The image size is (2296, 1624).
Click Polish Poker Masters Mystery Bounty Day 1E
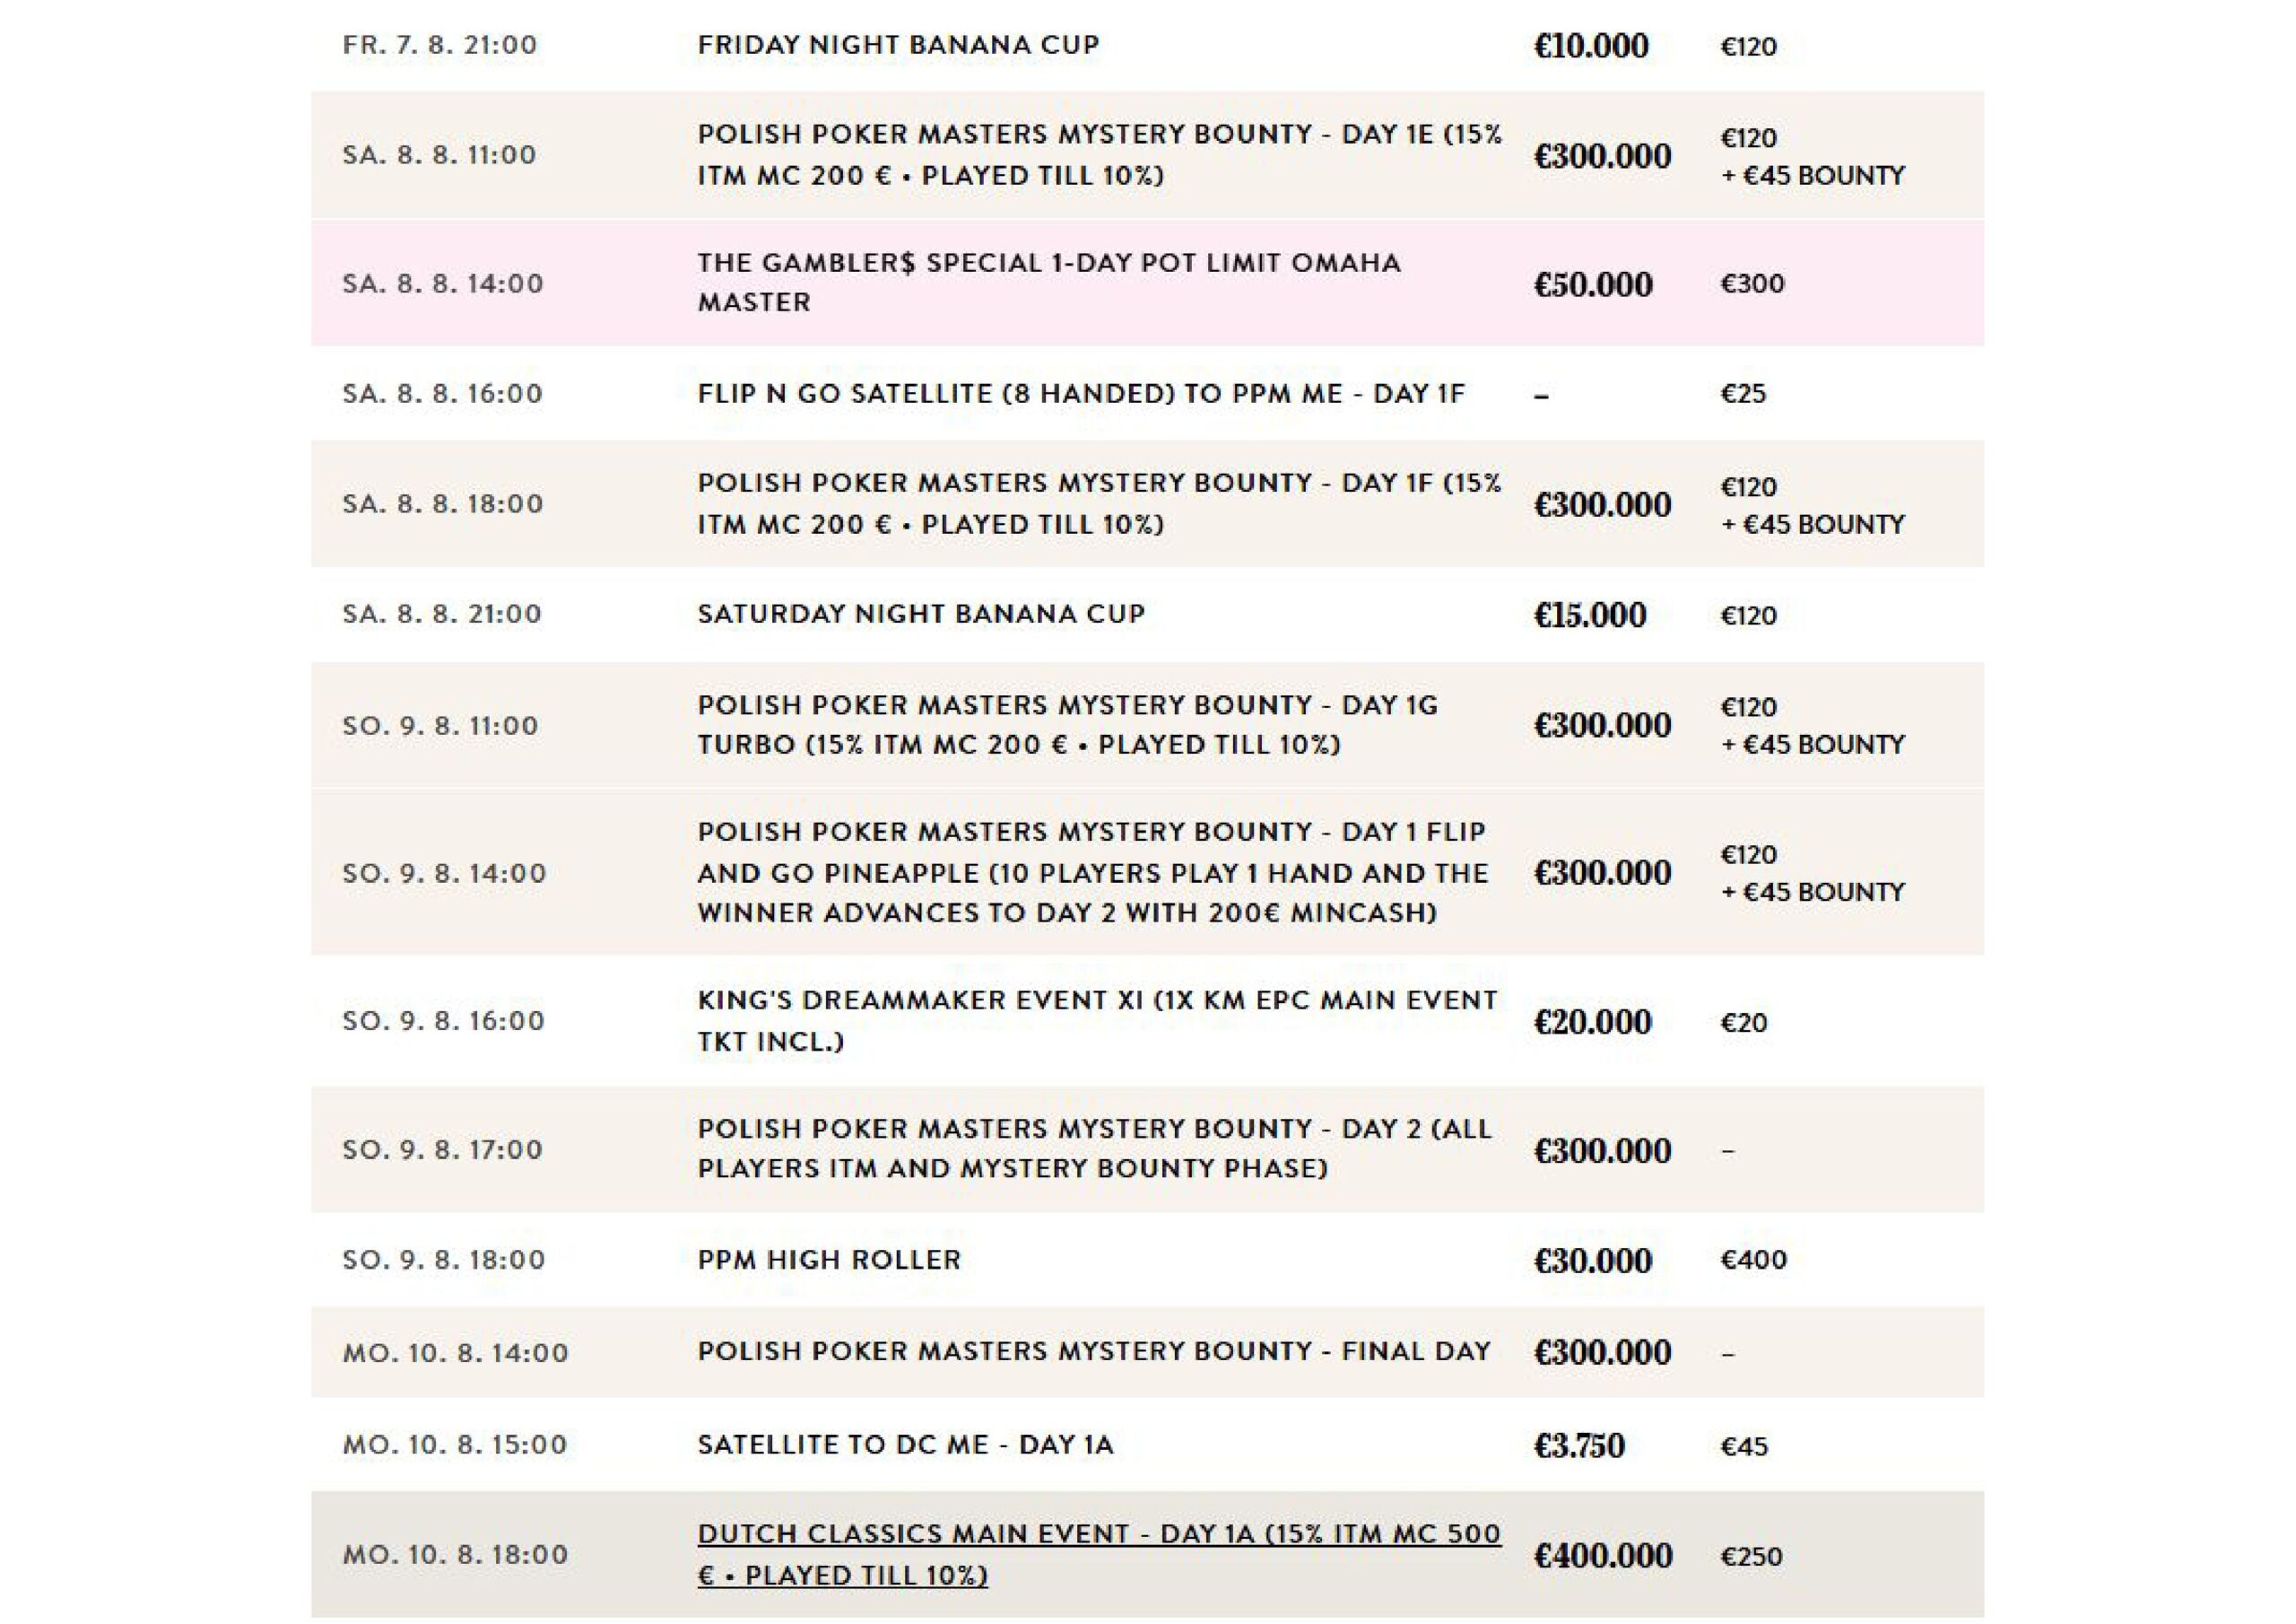(x=1099, y=154)
